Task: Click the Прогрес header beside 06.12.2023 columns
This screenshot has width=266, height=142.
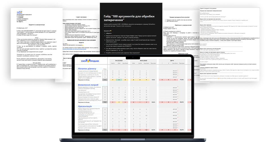Action: click(x=153, y=63)
